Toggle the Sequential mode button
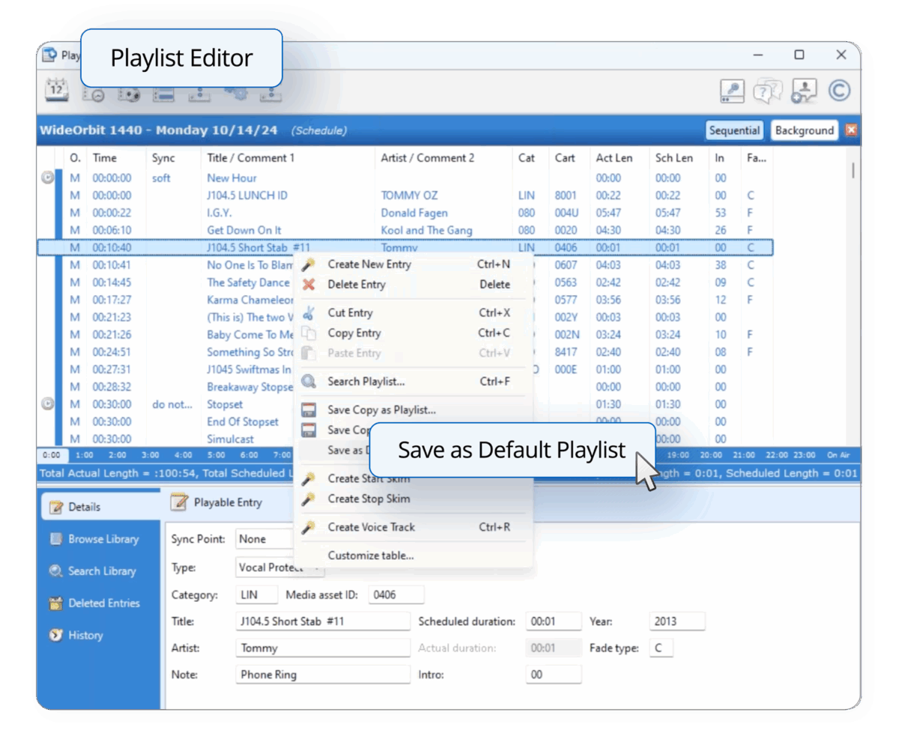The width and height of the screenshot is (899, 748). click(x=734, y=130)
